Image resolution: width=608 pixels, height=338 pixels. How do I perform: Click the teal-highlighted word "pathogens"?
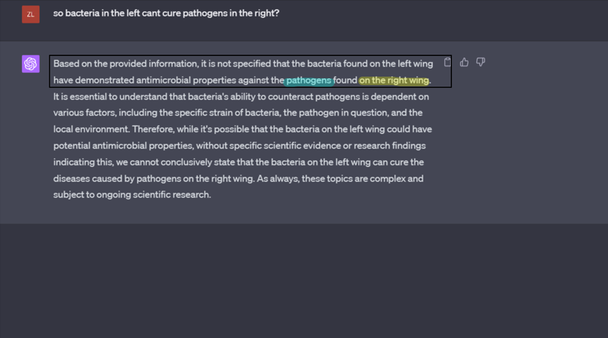[x=309, y=80]
